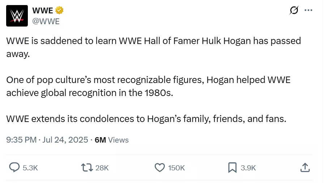Screen dimensions: 333x183
Task: Click the repost arrows icon
Action: [x=86, y=167]
